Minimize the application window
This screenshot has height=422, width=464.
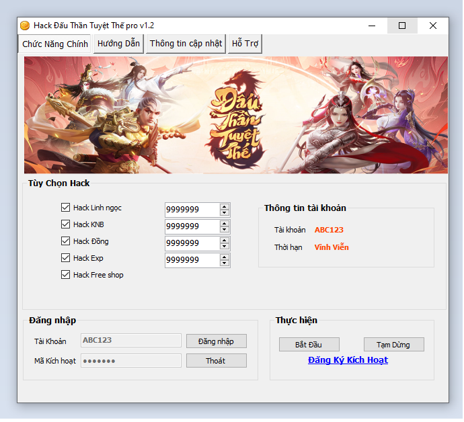click(x=371, y=26)
